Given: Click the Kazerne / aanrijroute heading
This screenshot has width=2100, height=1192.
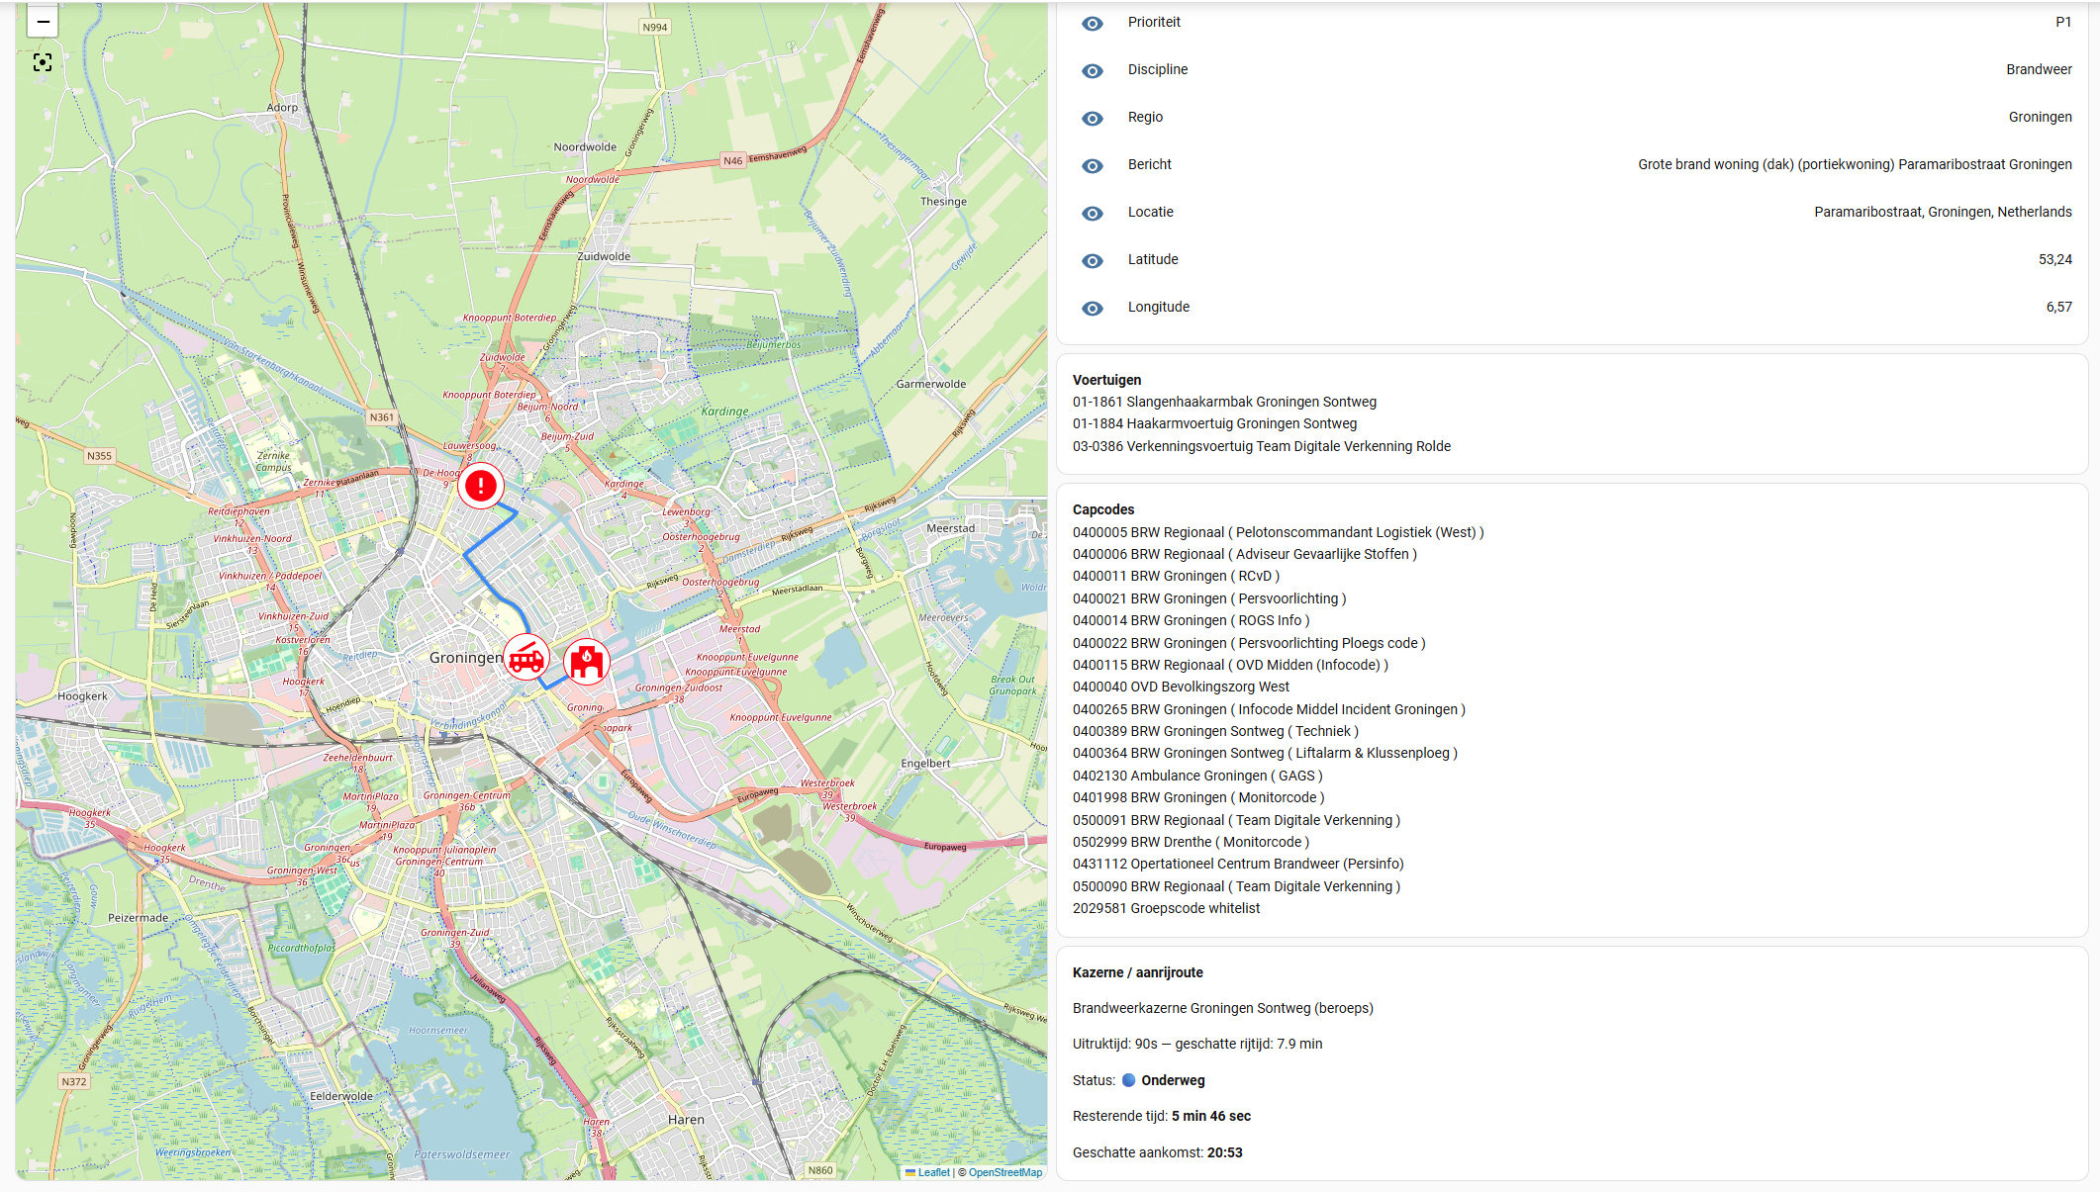Looking at the screenshot, I should click(x=1138, y=972).
